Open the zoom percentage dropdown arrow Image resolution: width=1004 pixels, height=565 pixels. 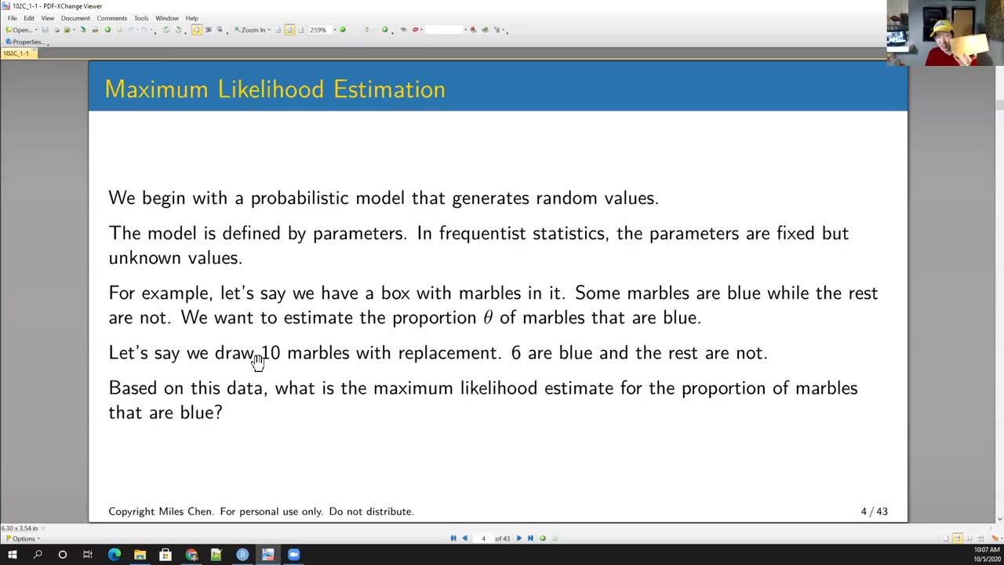point(335,30)
